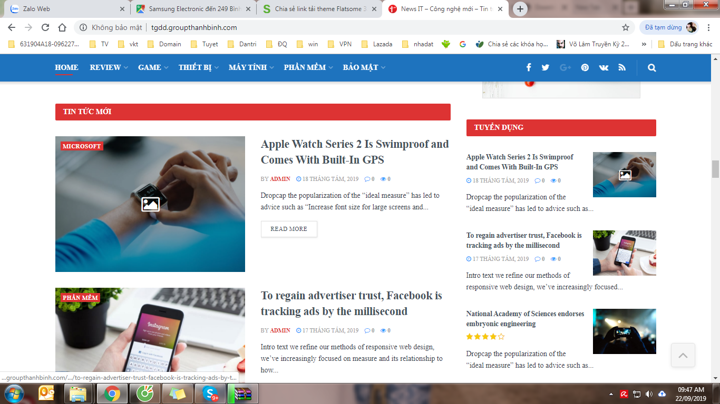Expand the MÁY TÍNH menu

click(x=251, y=67)
